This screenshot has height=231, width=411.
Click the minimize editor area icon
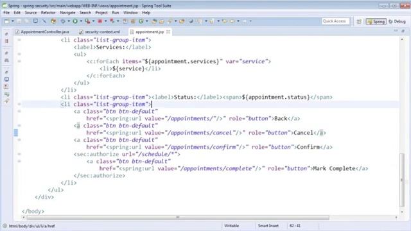click(396, 31)
